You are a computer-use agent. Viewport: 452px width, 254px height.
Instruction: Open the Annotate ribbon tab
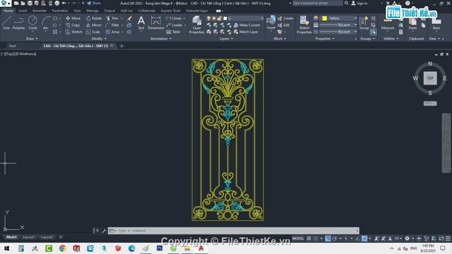click(39, 10)
